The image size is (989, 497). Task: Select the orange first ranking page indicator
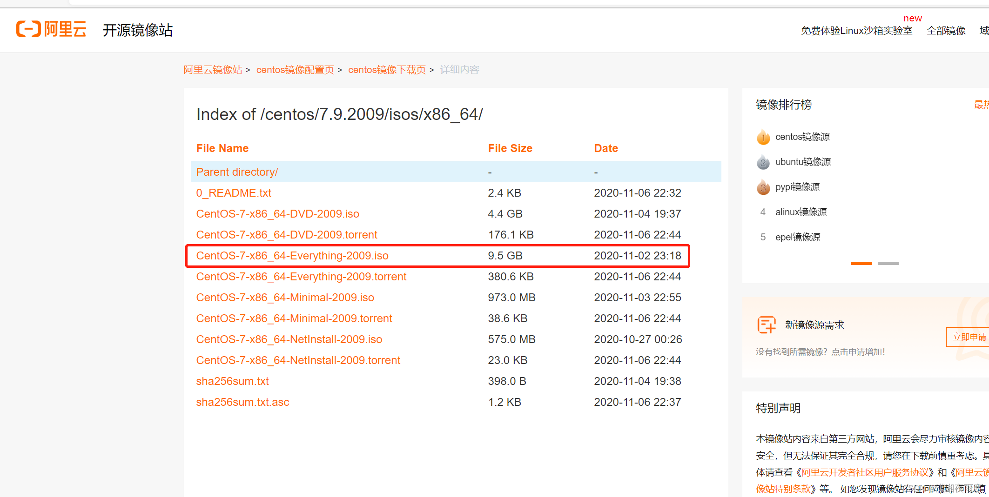[x=861, y=263]
